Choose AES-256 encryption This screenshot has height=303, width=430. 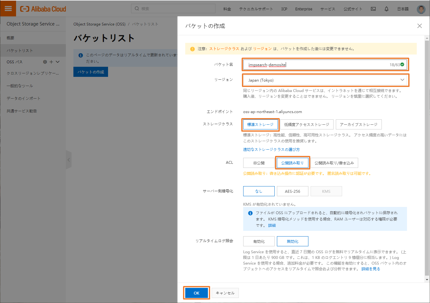tap(293, 192)
